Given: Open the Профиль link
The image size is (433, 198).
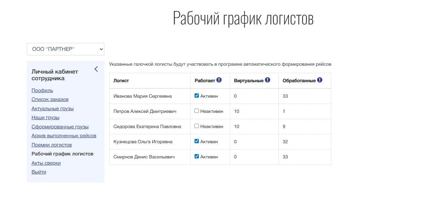Looking at the screenshot, I should click(42, 90).
